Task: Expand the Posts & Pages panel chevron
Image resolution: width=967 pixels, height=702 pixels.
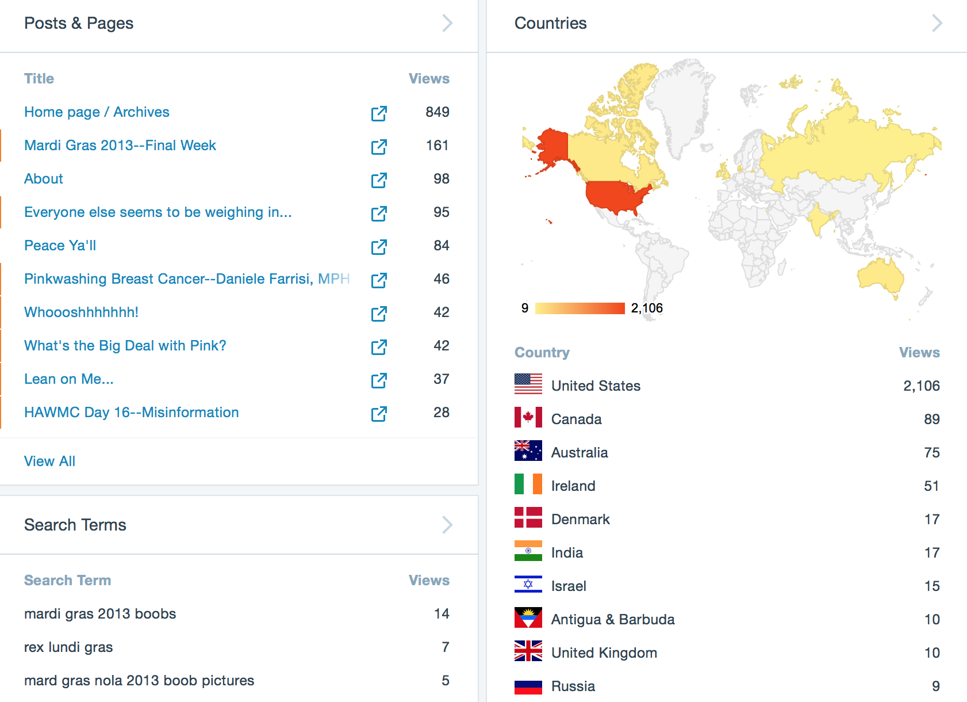Action: click(x=447, y=24)
